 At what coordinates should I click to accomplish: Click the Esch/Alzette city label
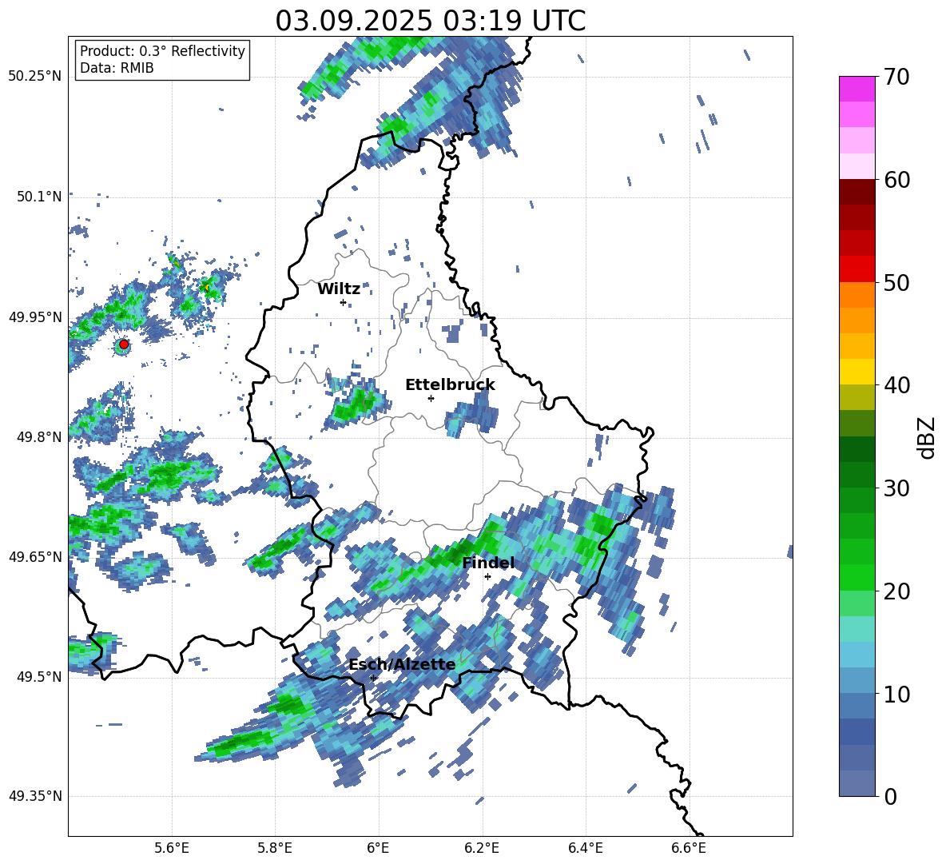click(x=402, y=664)
